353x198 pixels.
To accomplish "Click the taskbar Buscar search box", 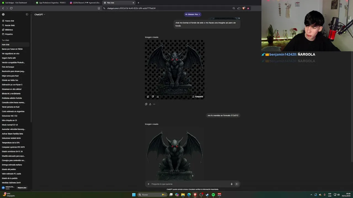I will [152, 195].
